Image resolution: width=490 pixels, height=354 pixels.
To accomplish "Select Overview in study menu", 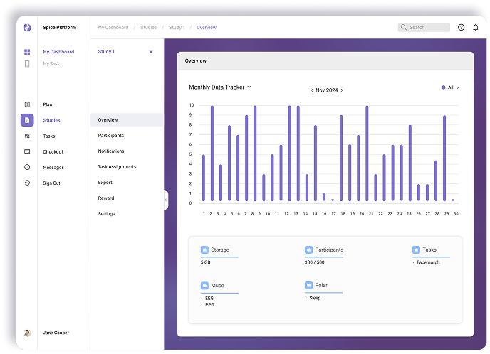I will point(127,119).
